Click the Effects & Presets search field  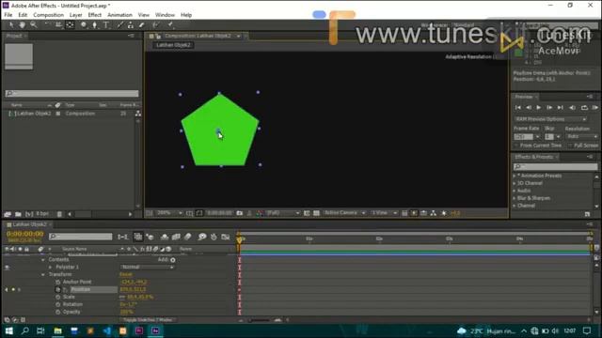click(x=555, y=167)
